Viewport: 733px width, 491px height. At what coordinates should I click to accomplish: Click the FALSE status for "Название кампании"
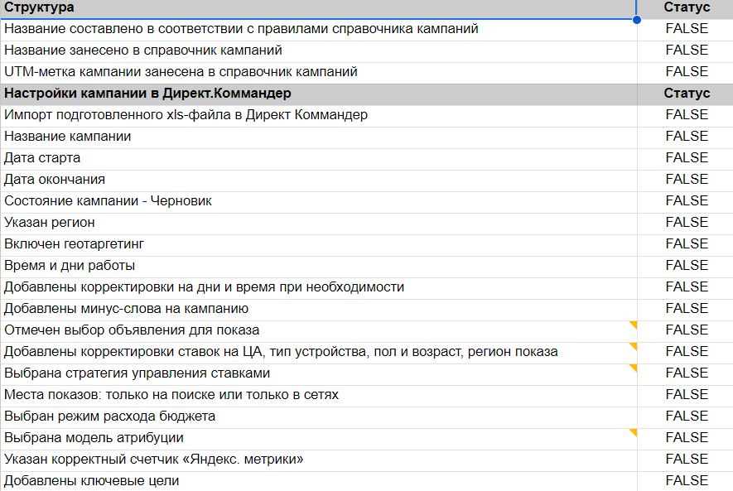687,136
